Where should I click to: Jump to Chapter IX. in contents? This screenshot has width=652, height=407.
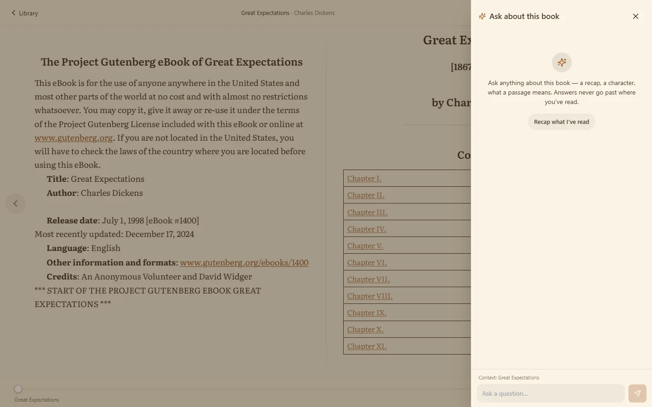pyautogui.click(x=367, y=312)
